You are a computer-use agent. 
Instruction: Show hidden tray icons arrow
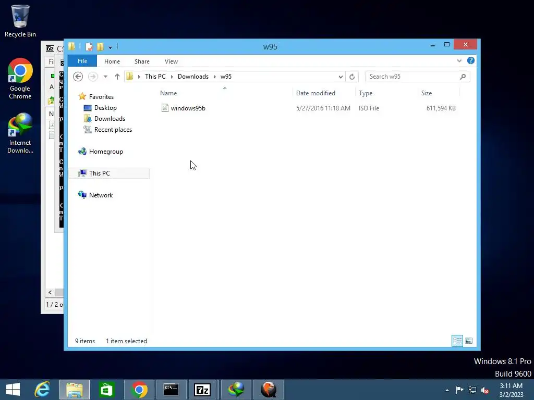tap(447, 390)
